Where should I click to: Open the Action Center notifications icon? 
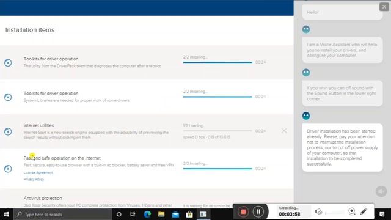pos(382,215)
